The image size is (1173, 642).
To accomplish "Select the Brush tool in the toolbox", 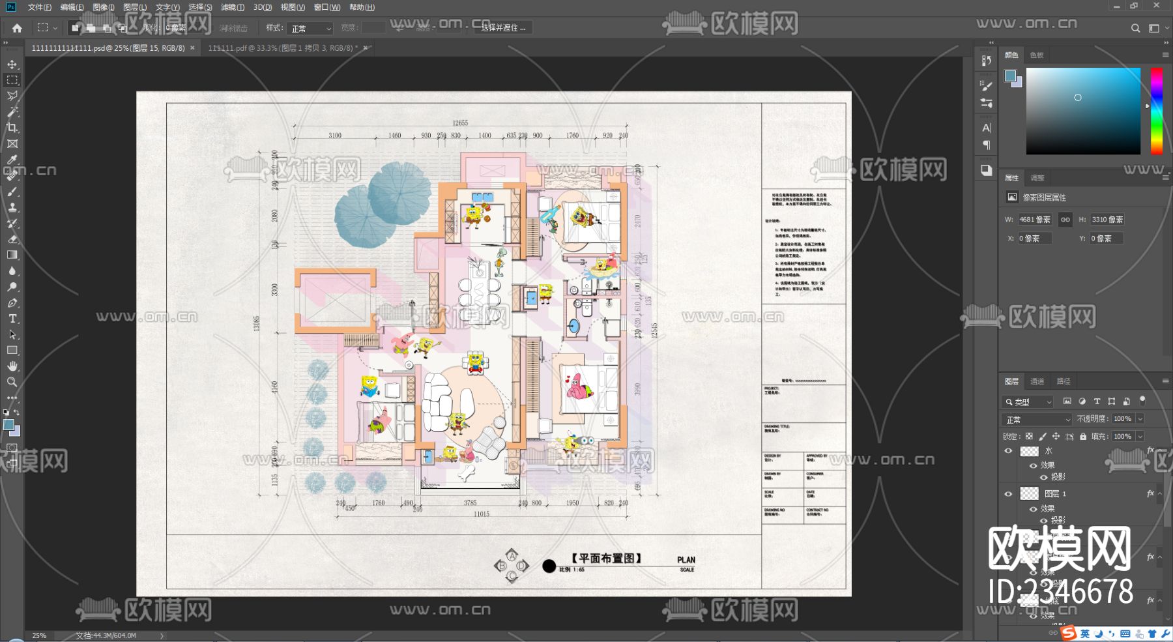I will [12, 192].
